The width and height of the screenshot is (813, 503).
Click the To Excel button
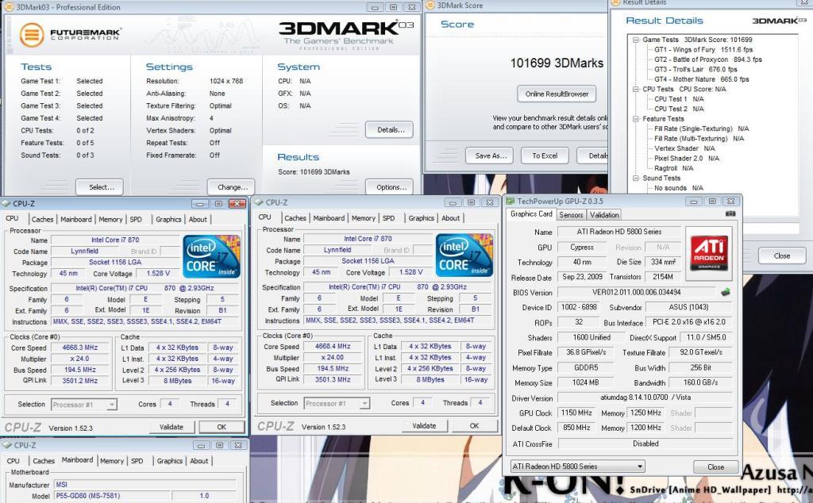[545, 156]
